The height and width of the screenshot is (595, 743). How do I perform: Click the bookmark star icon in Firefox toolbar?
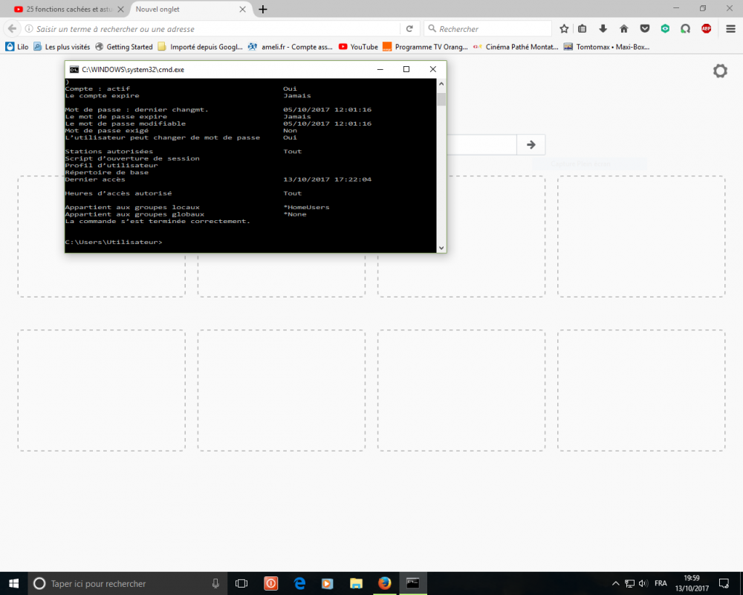click(x=564, y=29)
